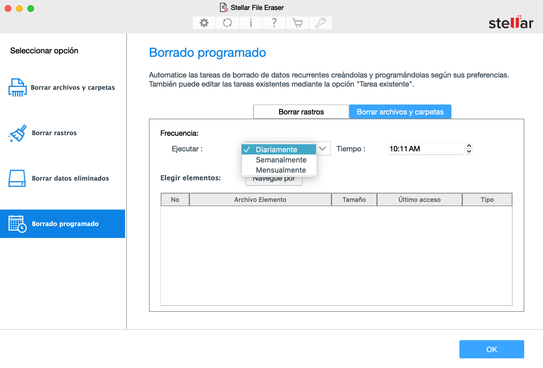This screenshot has width=543, height=368.
Task: Maximize the window with the green button
Action: point(31,9)
